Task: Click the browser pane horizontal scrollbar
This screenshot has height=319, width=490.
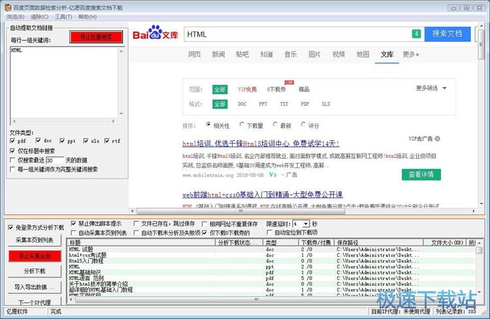Action: coord(240,211)
